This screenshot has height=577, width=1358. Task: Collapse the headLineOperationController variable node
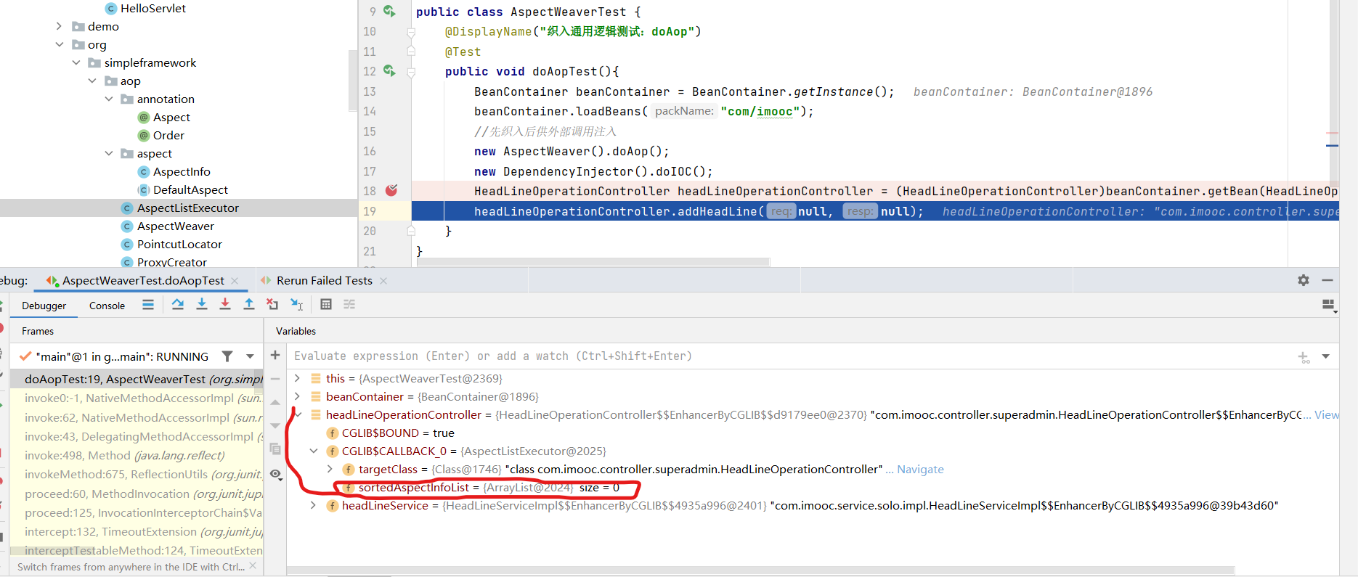(x=297, y=414)
